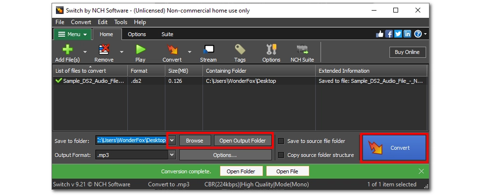Click the CBR(224kbps) status bar text
The height and width of the screenshot is (195, 482).
coord(257,184)
